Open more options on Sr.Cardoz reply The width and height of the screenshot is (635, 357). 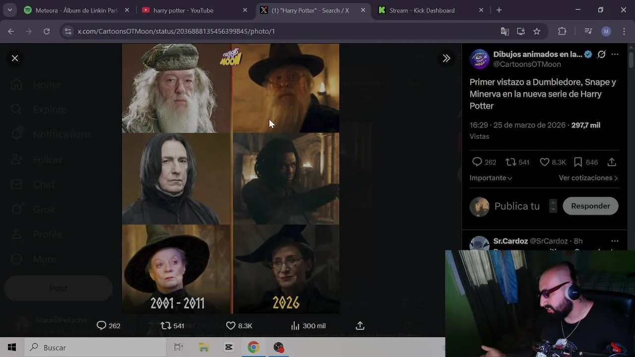(615, 241)
